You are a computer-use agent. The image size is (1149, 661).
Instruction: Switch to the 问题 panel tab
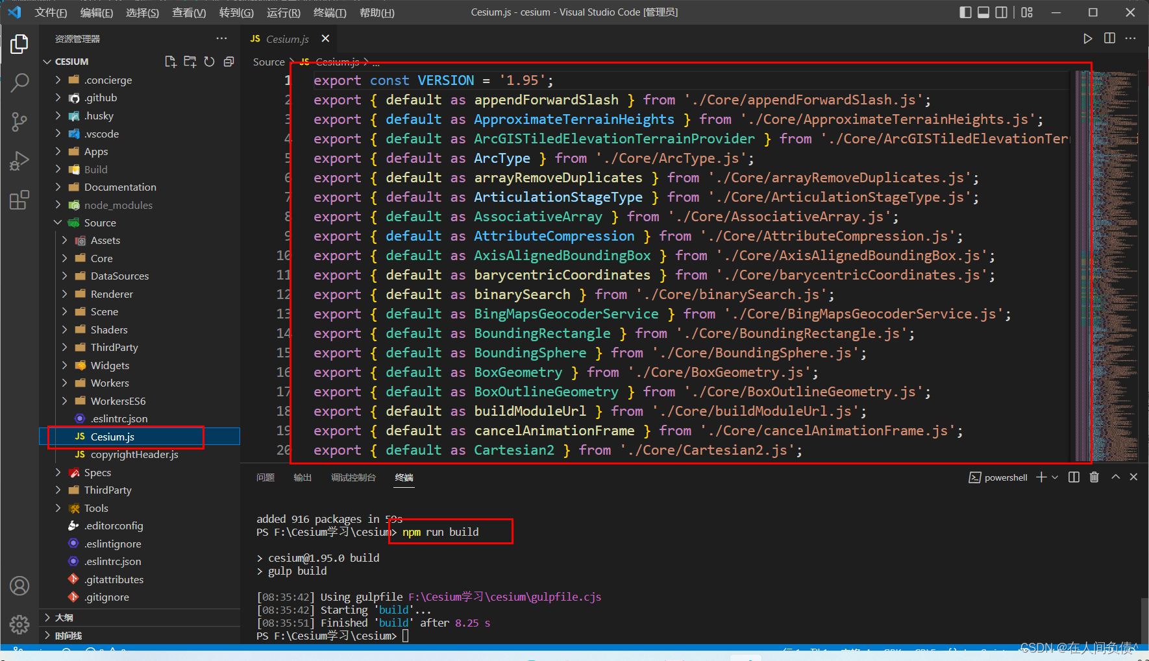(266, 477)
